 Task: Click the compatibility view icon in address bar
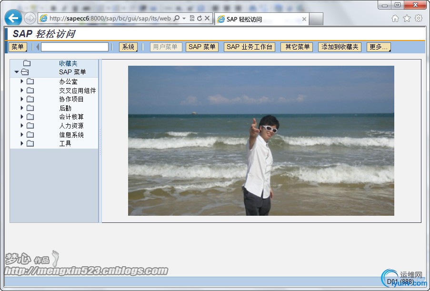click(x=192, y=19)
